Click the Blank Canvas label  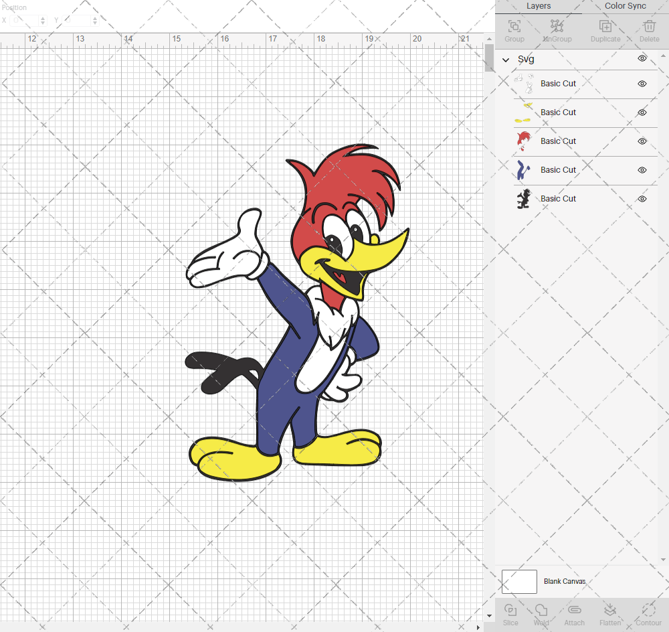565,582
